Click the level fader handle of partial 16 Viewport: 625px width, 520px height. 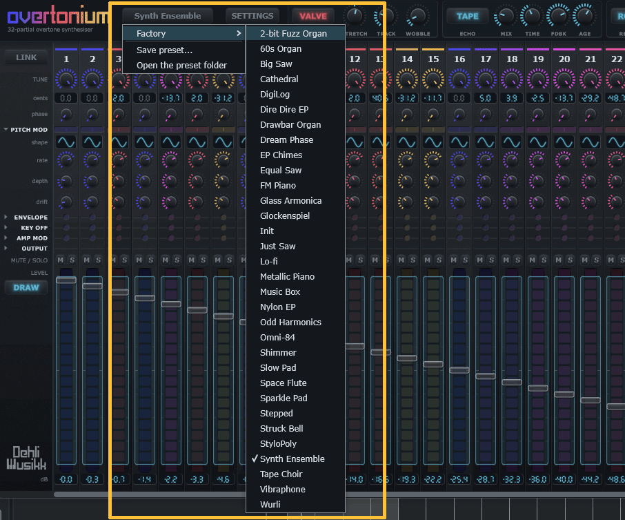coord(459,370)
